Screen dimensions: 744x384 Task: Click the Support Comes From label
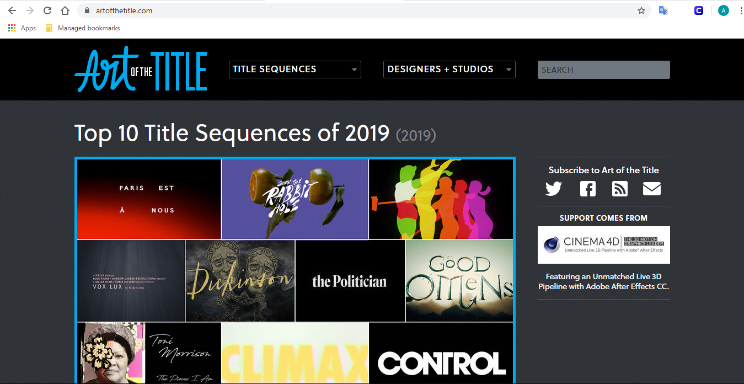coord(603,218)
